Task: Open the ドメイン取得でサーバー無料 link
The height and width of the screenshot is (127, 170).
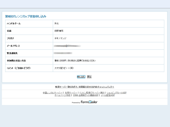Action: point(92,93)
